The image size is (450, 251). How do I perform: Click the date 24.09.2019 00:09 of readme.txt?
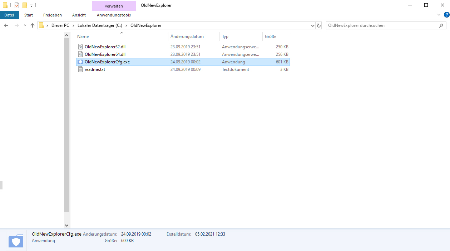click(x=185, y=69)
